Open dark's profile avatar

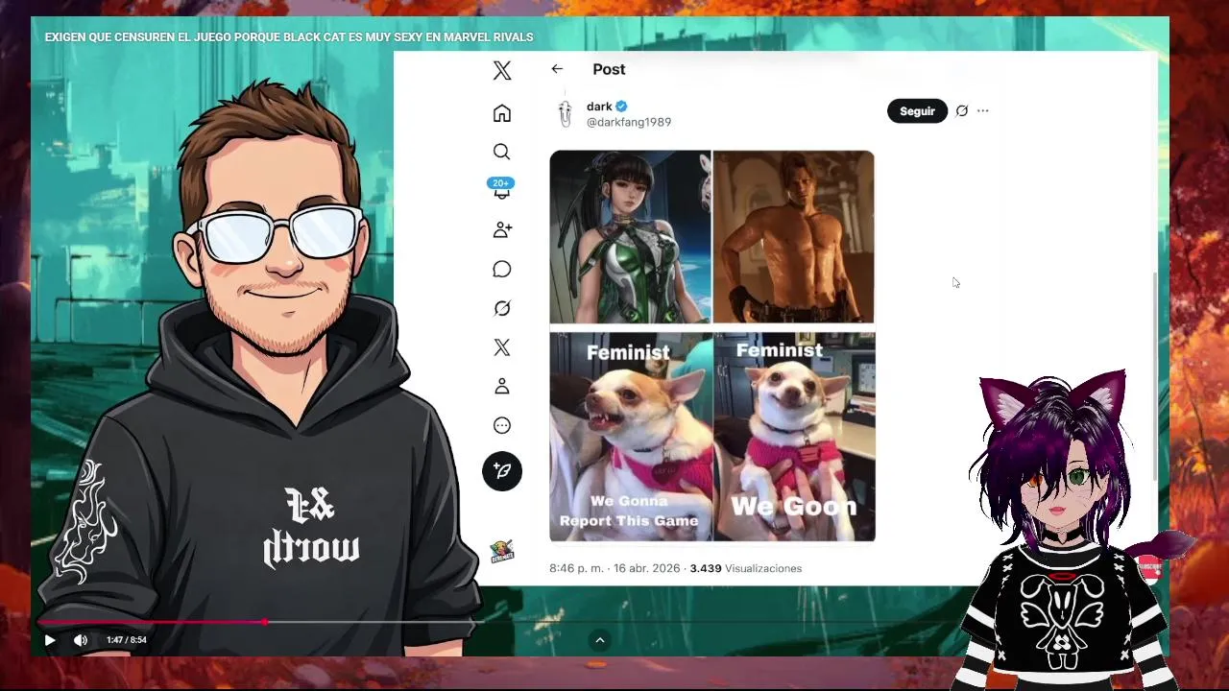tap(565, 113)
